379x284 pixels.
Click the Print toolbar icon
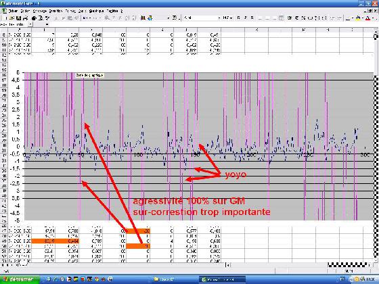(x=34, y=18)
